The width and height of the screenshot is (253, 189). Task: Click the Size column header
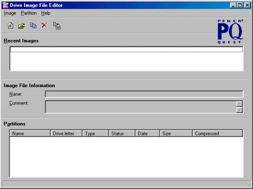[176, 133]
